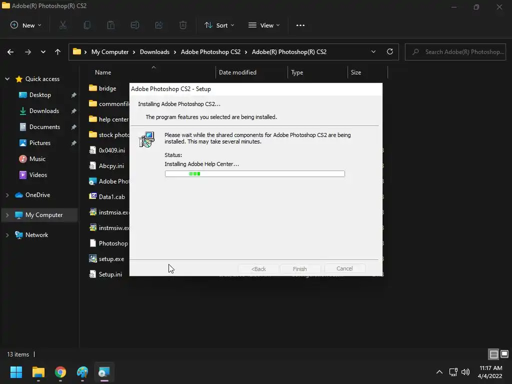This screenshot has width=512, height=384.
Task: Open the volume speaker tray icon
Action: 465,372
